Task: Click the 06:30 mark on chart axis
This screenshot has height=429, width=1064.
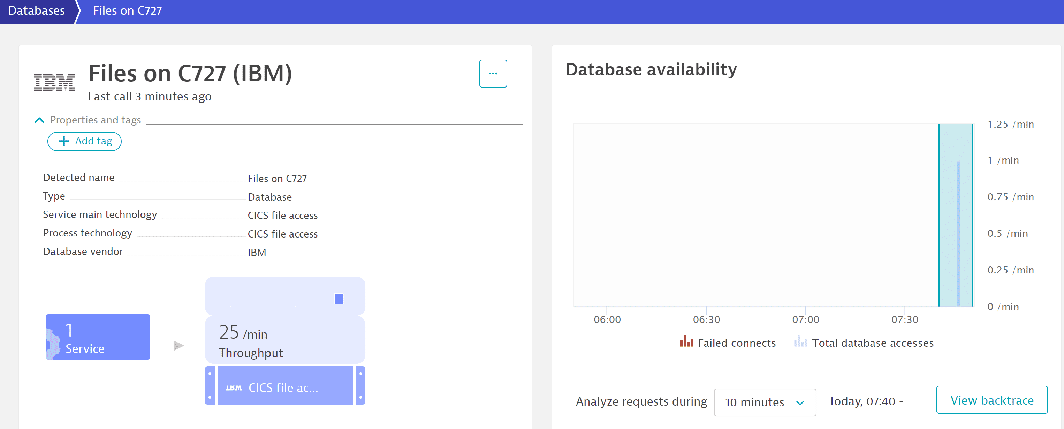Action: point(706,319)
